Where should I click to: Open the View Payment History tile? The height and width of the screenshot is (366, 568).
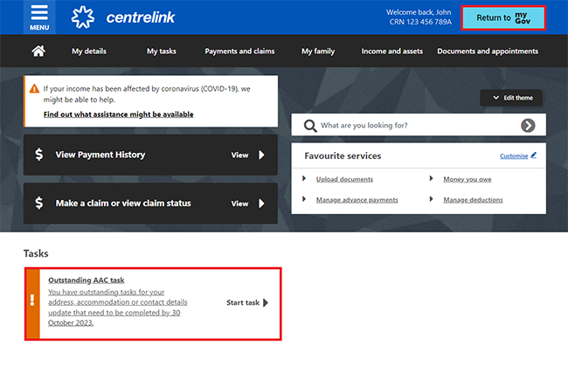pyautogui.click(x=150, y=155)
